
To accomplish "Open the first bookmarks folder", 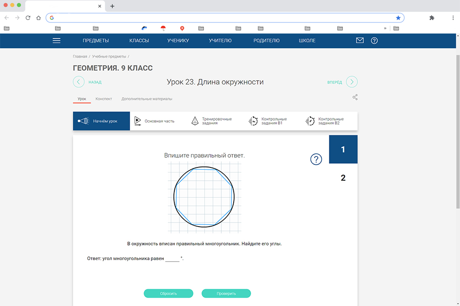I will click(6, 28).
